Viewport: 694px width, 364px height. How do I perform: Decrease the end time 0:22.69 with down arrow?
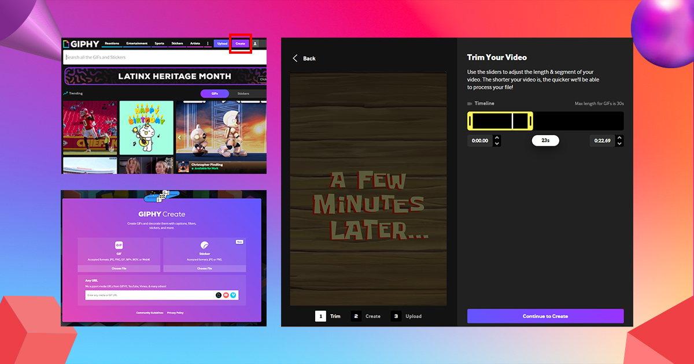point(620,143)
